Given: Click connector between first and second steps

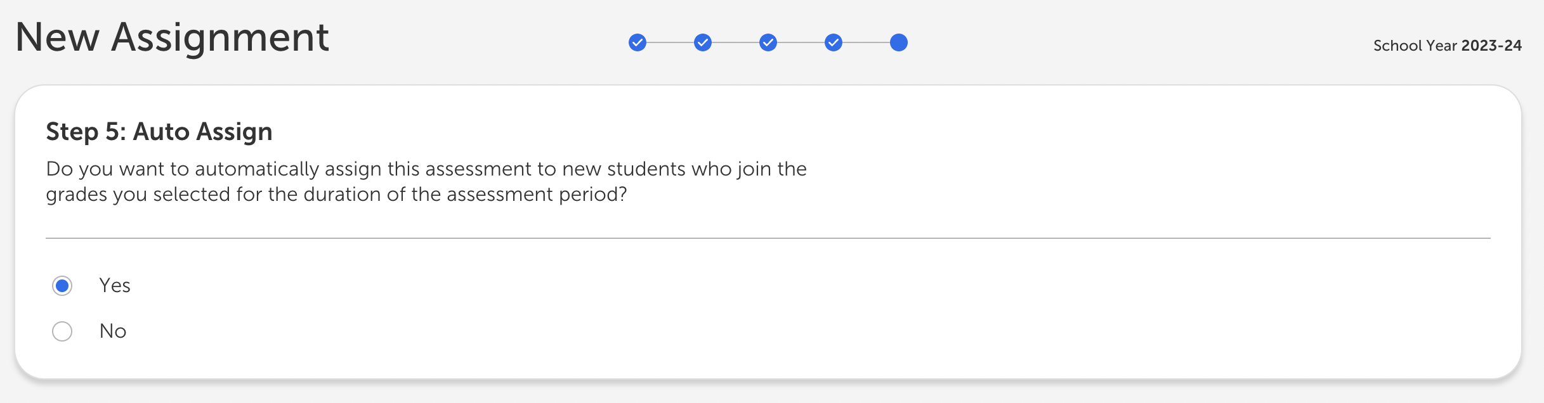Looking at the screenshot, I should [x=670, y=42].
